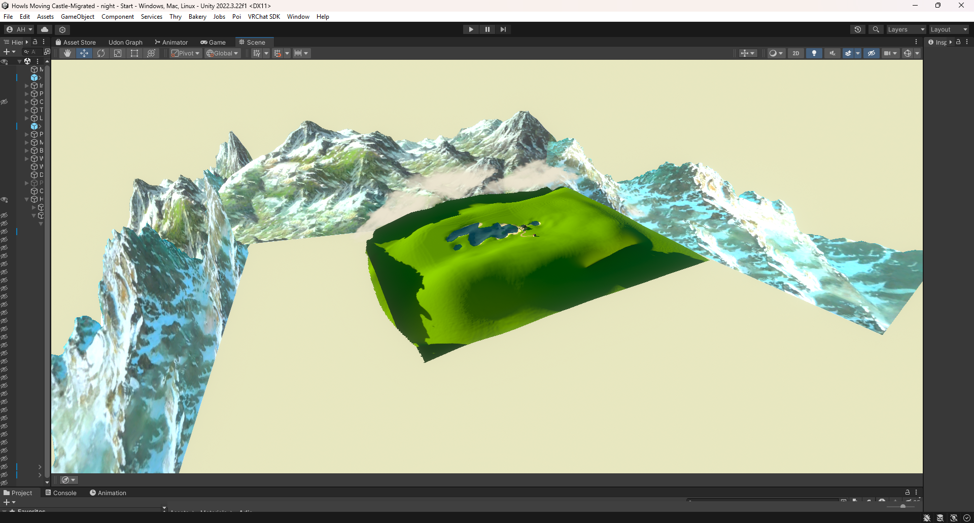974x523 pixels.
Task: Open Hierarchy create (+) dropdown
Action: 9,52
